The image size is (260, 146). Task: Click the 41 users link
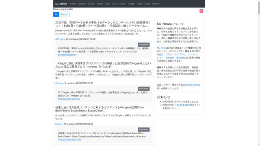59,83
